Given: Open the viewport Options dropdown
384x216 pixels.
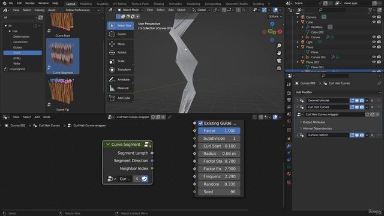Looking at the screenshot, I should coord(275,17).
